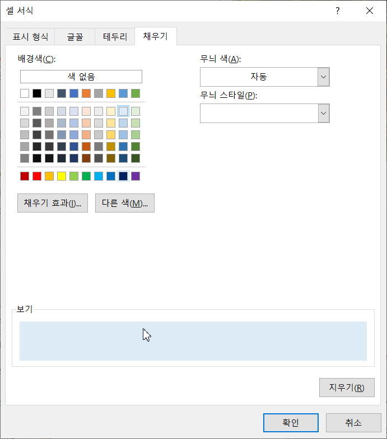The width and height of the screenshot is (387, 439).
Task: Open the 글꼴 tab
Action: pos(75,36)
